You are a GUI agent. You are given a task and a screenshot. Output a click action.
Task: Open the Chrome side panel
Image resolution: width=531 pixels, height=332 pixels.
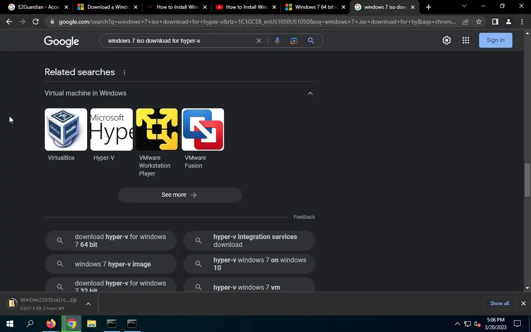(x=495, y=22)
